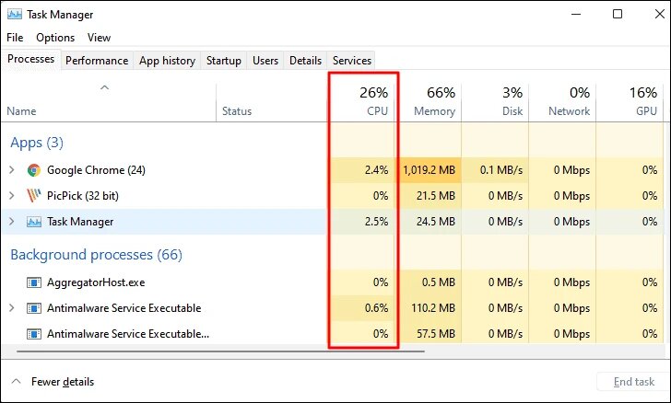Screen dimensions: 671x403
Task: Expand Antimalware Service Executable 110.2 MB row
Action: [x=12, y=308]
